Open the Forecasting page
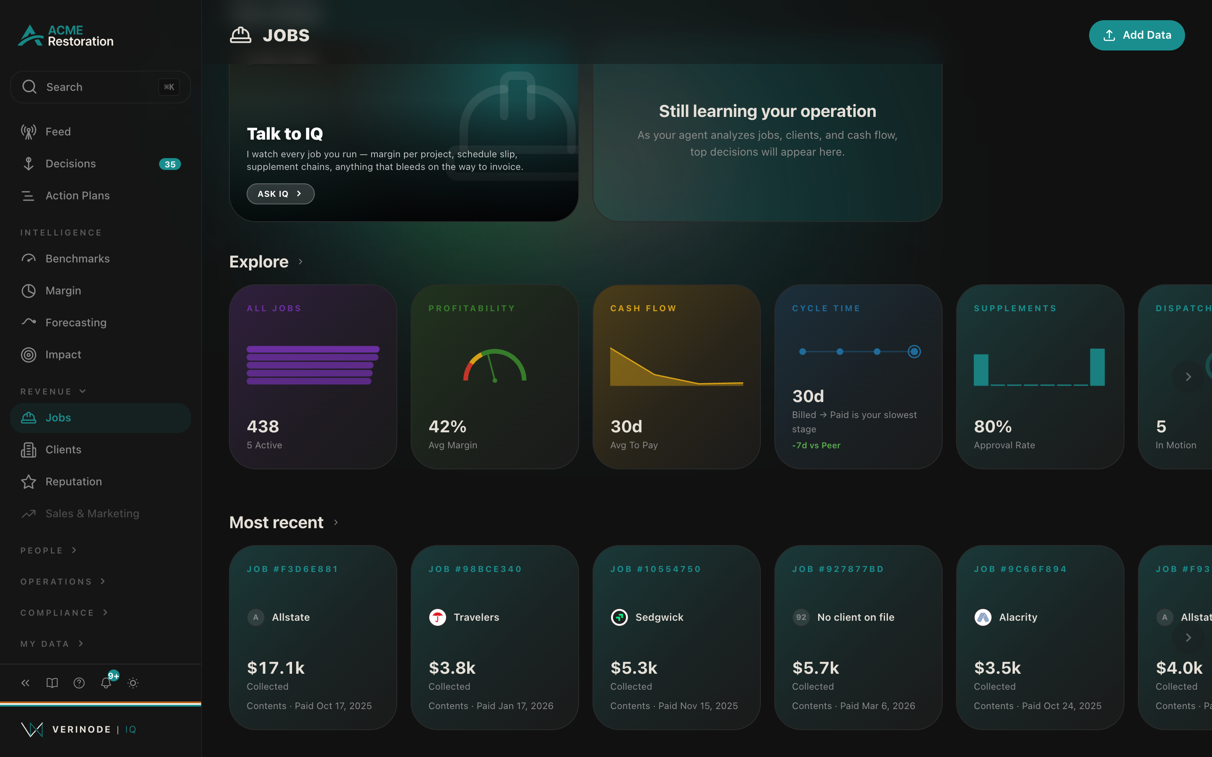Image resolution: width=1212 pixels, height=757 pixels. (100, 323)
